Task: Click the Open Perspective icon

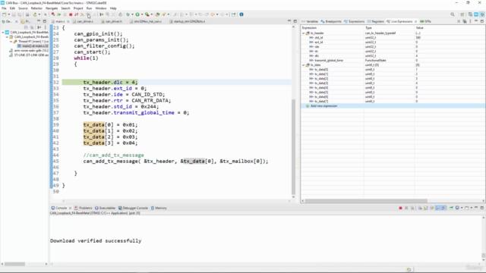Action: pyautogui.click(x=462, y=14)
